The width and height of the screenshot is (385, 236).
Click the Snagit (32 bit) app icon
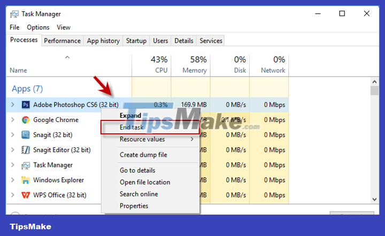point(26,135)
